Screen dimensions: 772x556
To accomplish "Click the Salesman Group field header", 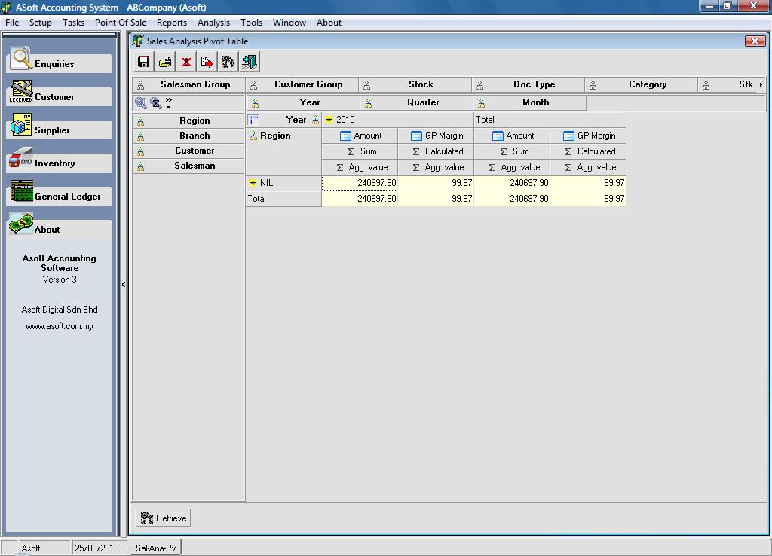I will coord(189,84).
